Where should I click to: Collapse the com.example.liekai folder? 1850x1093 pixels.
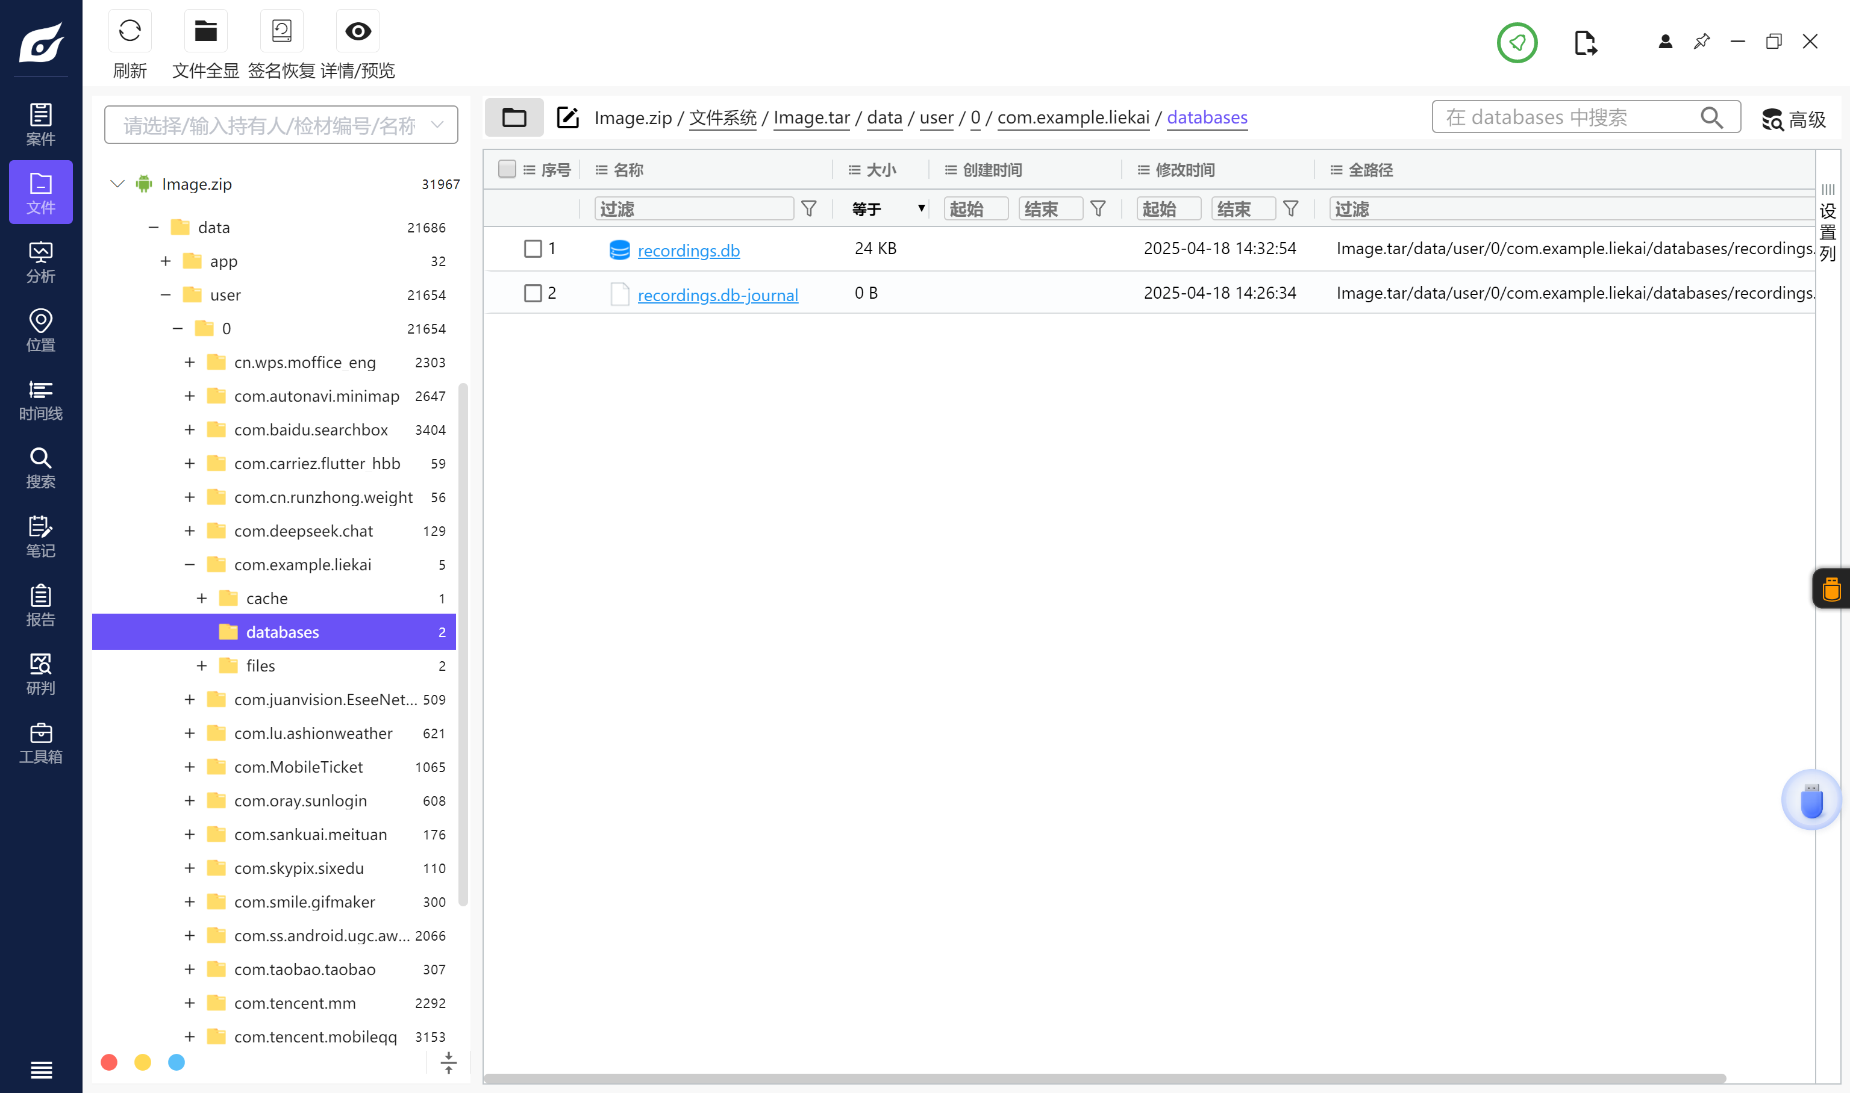(189, 565)
